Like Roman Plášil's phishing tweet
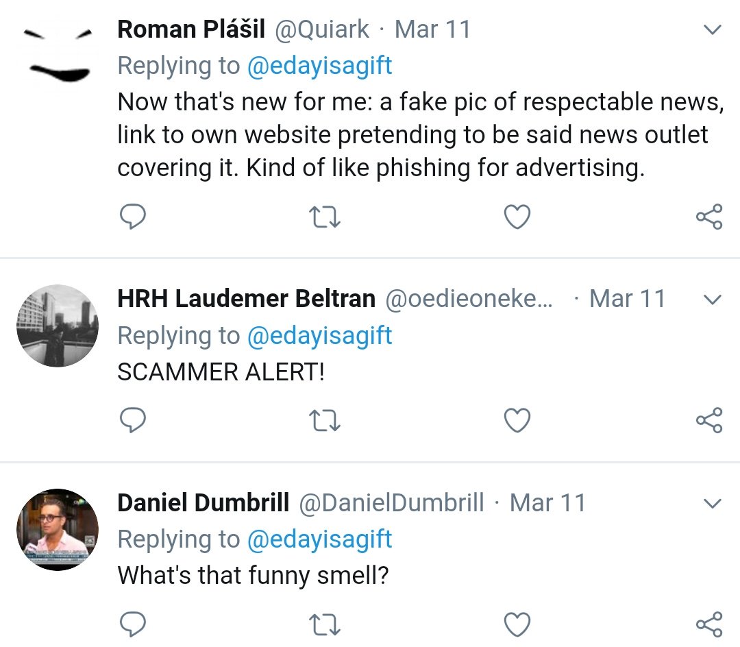Image resolution: width=740 pixels, height=647 pixels. pos(517,217)
